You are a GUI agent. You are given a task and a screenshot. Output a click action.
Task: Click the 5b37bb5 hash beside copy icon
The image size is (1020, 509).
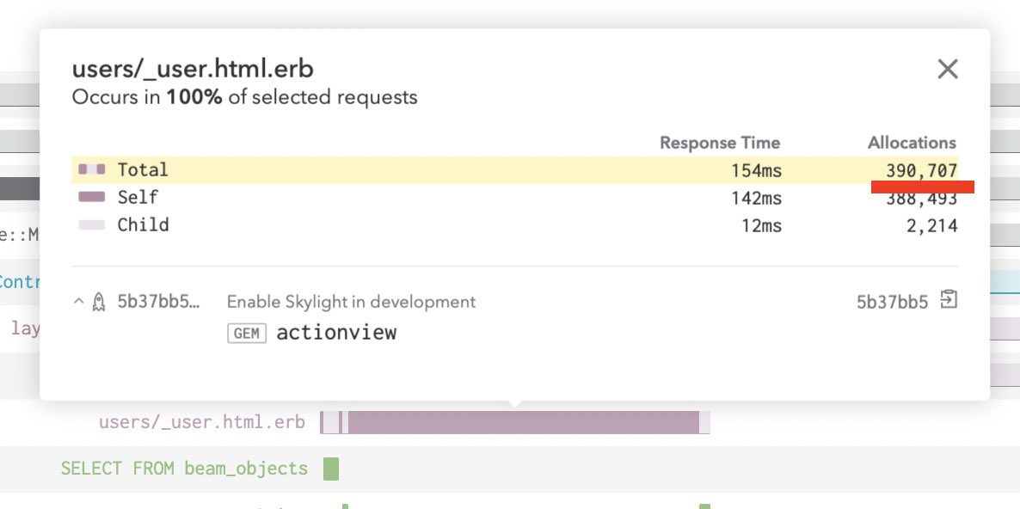[x=892, y=303]
